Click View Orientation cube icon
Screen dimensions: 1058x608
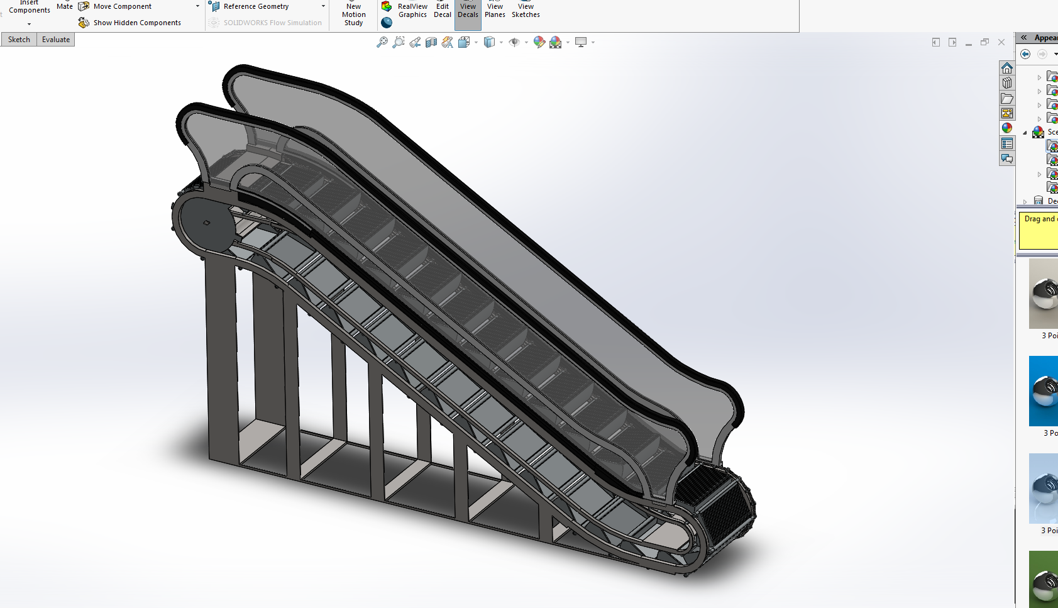pyautogui.click(x=464, y=42)
